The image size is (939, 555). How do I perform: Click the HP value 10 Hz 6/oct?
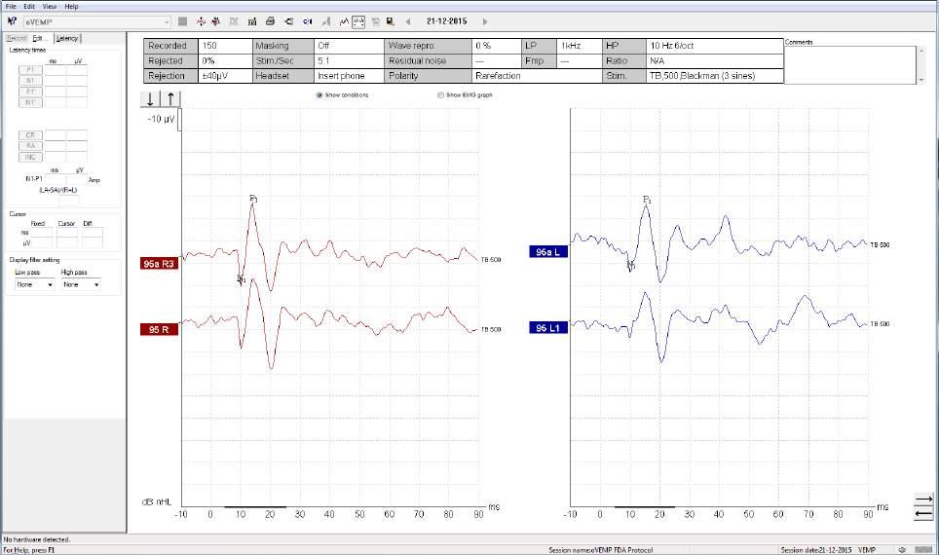pyautogui.click(x=715, y=46)
